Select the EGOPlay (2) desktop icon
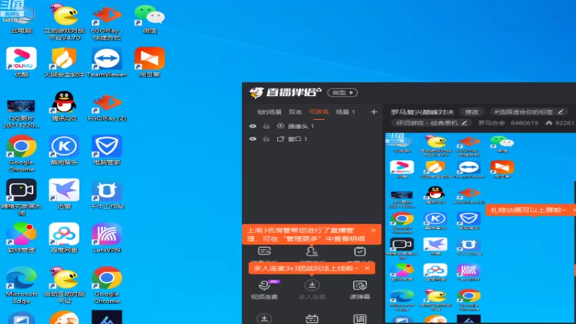This screenshot has height=324, width=576. tap(107, 107)
